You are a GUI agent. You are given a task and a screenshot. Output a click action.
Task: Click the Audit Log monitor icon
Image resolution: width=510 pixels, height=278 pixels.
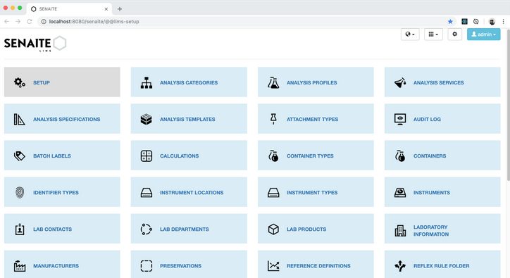tap(400, 120)
